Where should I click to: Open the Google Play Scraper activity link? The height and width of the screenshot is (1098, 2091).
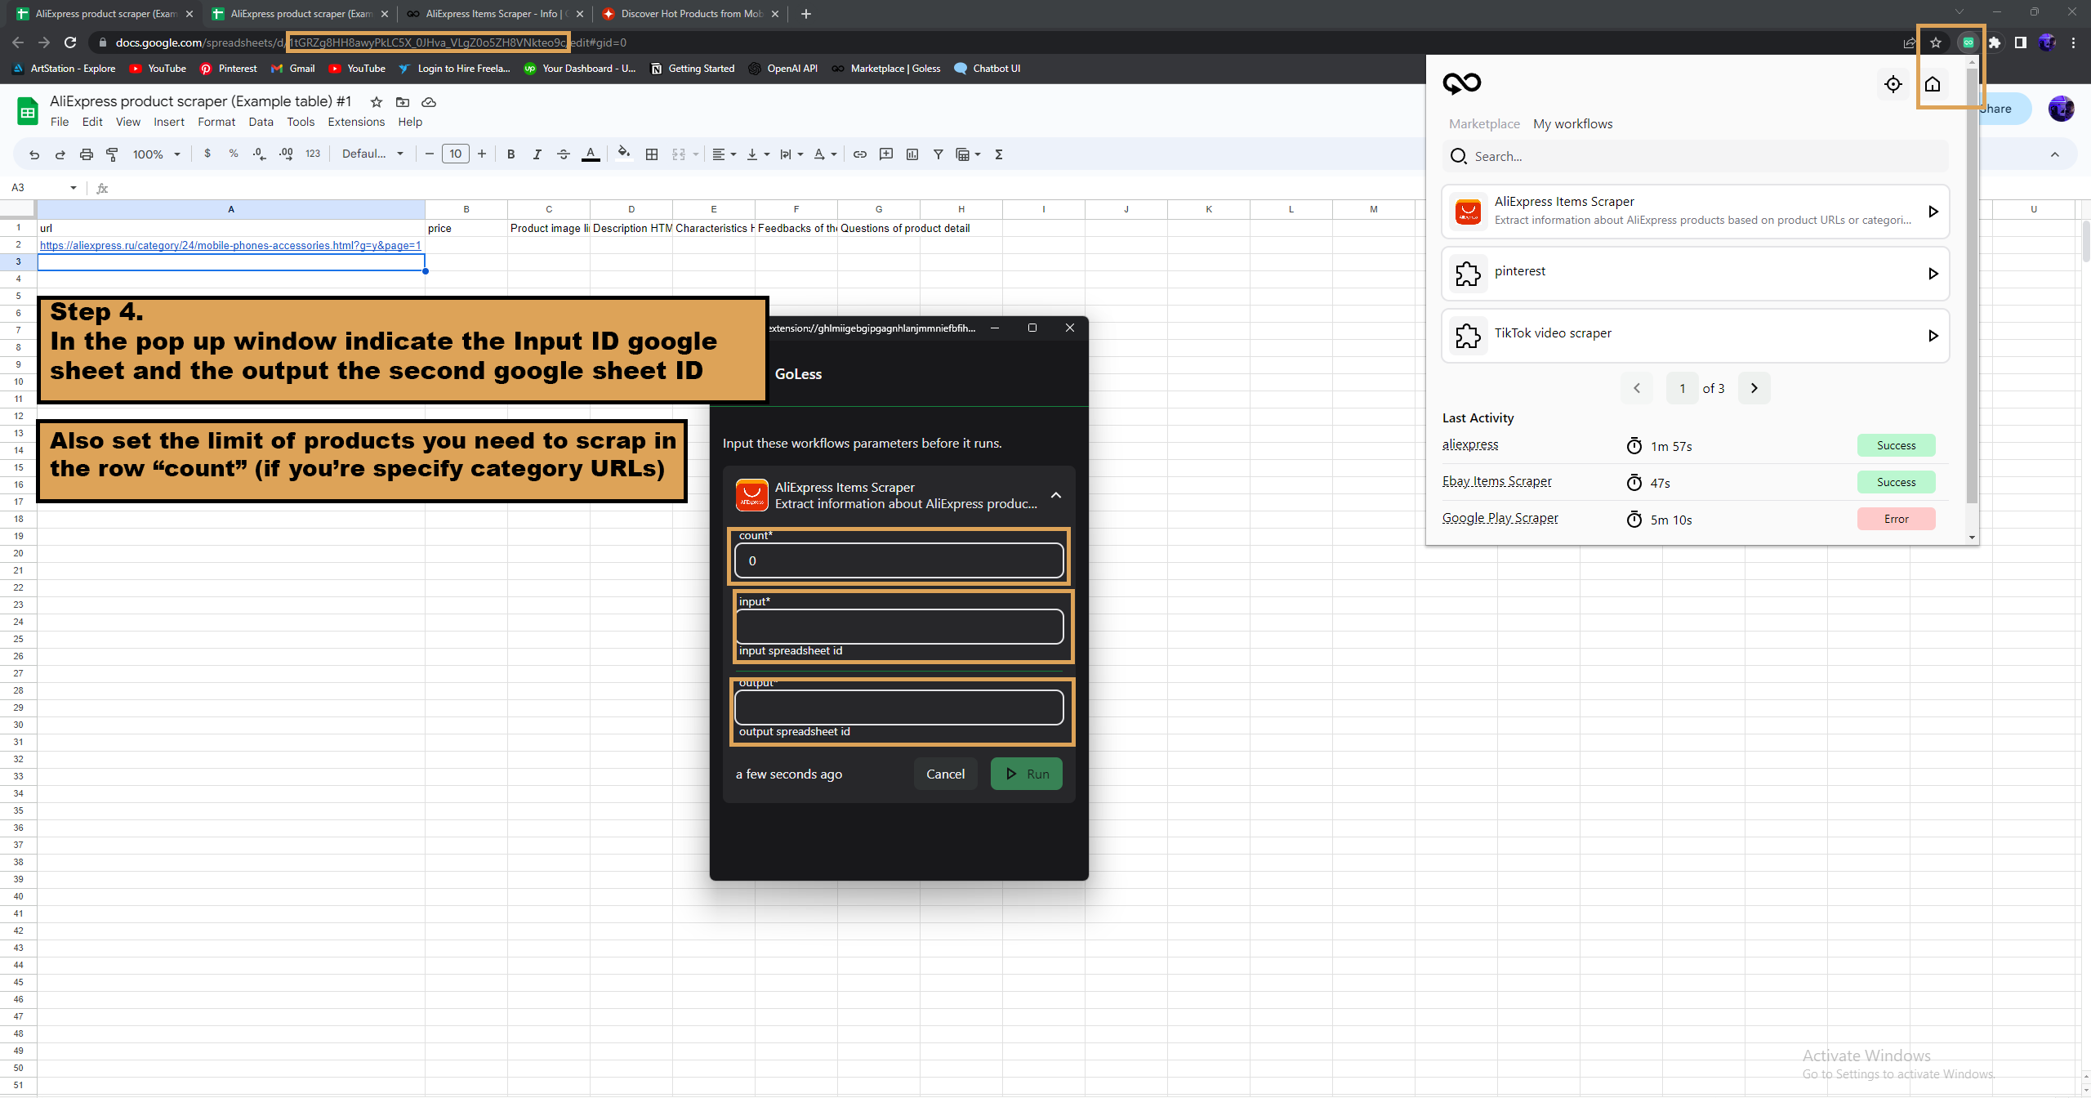1500,518
